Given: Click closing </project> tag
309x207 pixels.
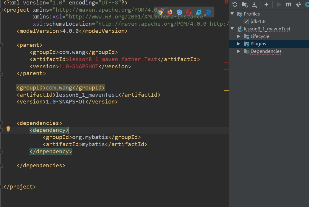Looking at the screenshot, I should pyautogui.click(x=20, y=187).
